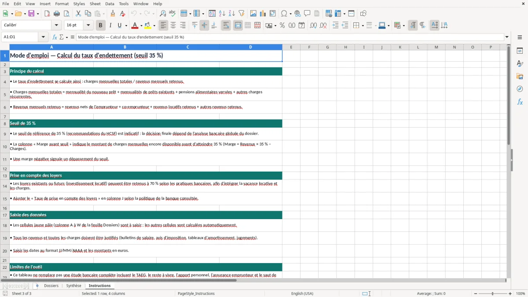Click the Copy icon
528x297 pixels.
pyautogui.click(x=88, y=14)
